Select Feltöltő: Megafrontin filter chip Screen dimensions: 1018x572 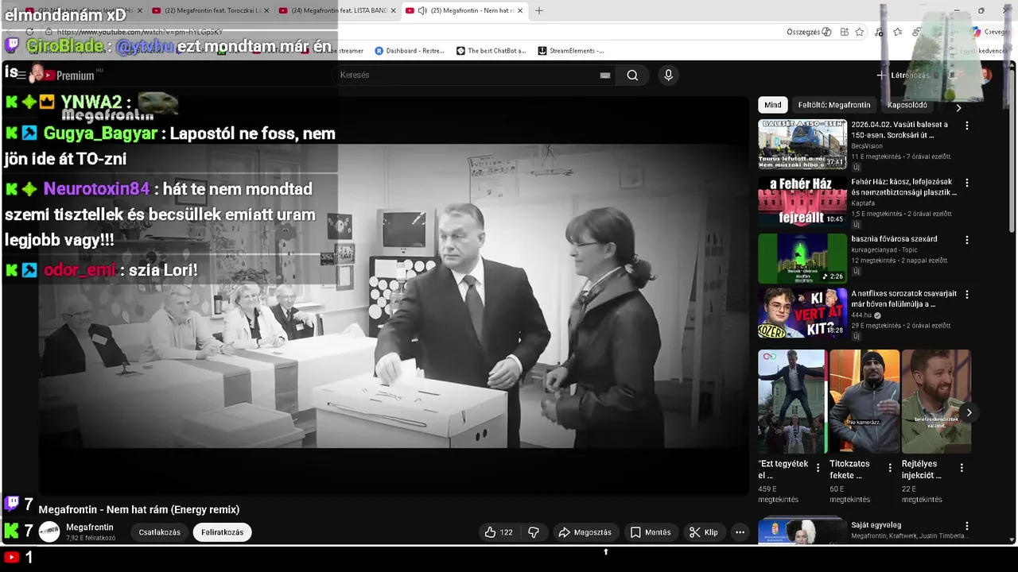click(834, 105)
